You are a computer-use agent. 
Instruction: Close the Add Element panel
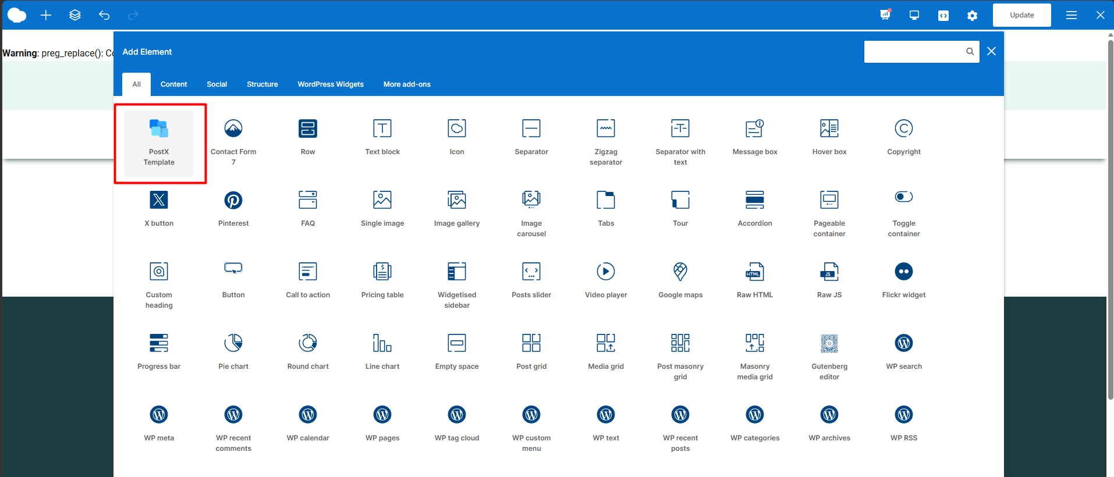[992, 51]
